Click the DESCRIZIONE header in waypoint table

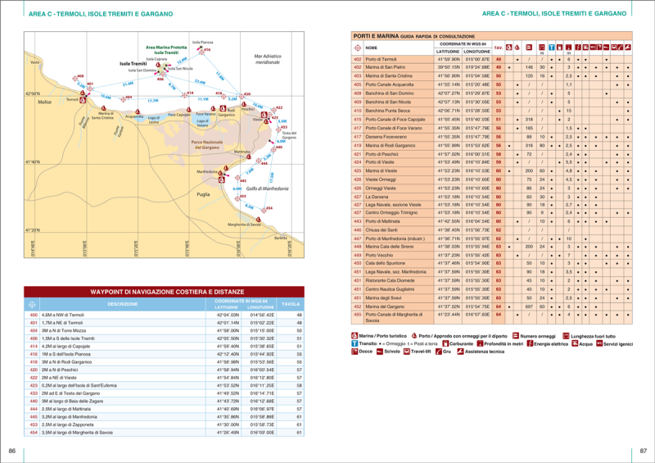[x=123, y=304]
